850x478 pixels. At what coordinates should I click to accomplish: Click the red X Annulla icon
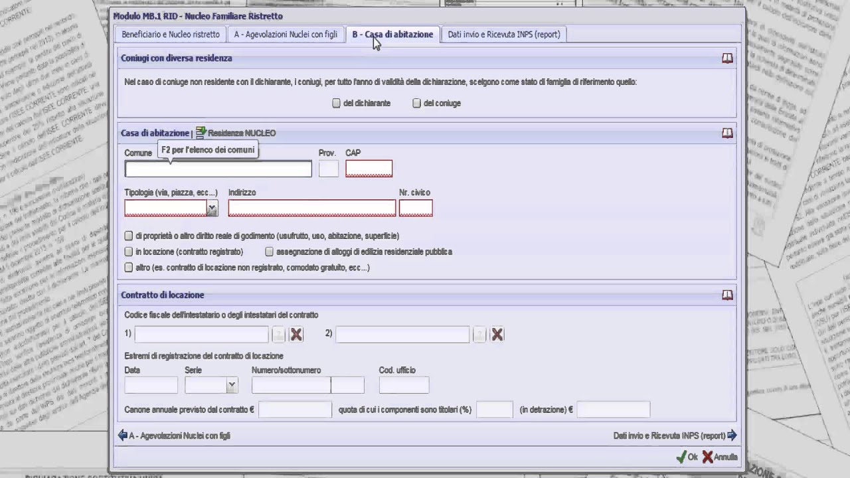[708, 457]
